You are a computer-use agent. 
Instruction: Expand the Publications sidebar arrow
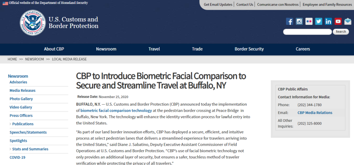coord(10,124)
